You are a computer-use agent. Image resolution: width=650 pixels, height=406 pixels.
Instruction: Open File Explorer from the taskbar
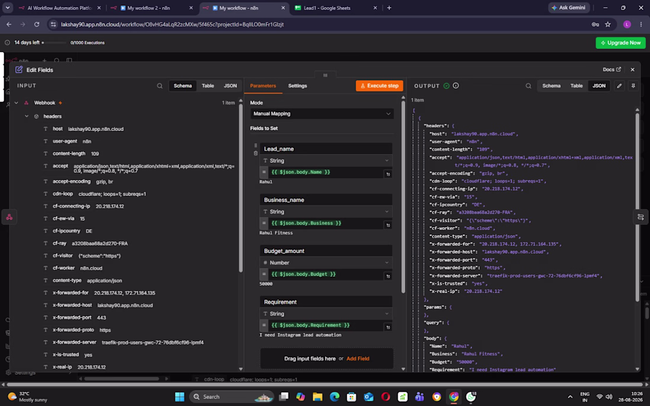pyautogui.click(x=317, y=397)
